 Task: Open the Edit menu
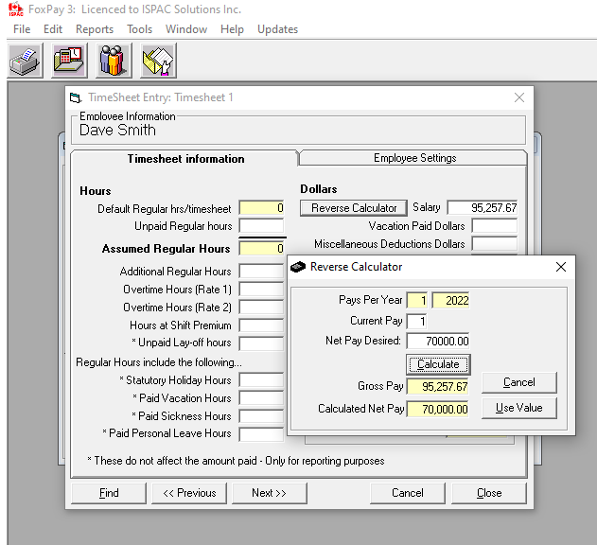pyautogui.click(x=53, y=29)
